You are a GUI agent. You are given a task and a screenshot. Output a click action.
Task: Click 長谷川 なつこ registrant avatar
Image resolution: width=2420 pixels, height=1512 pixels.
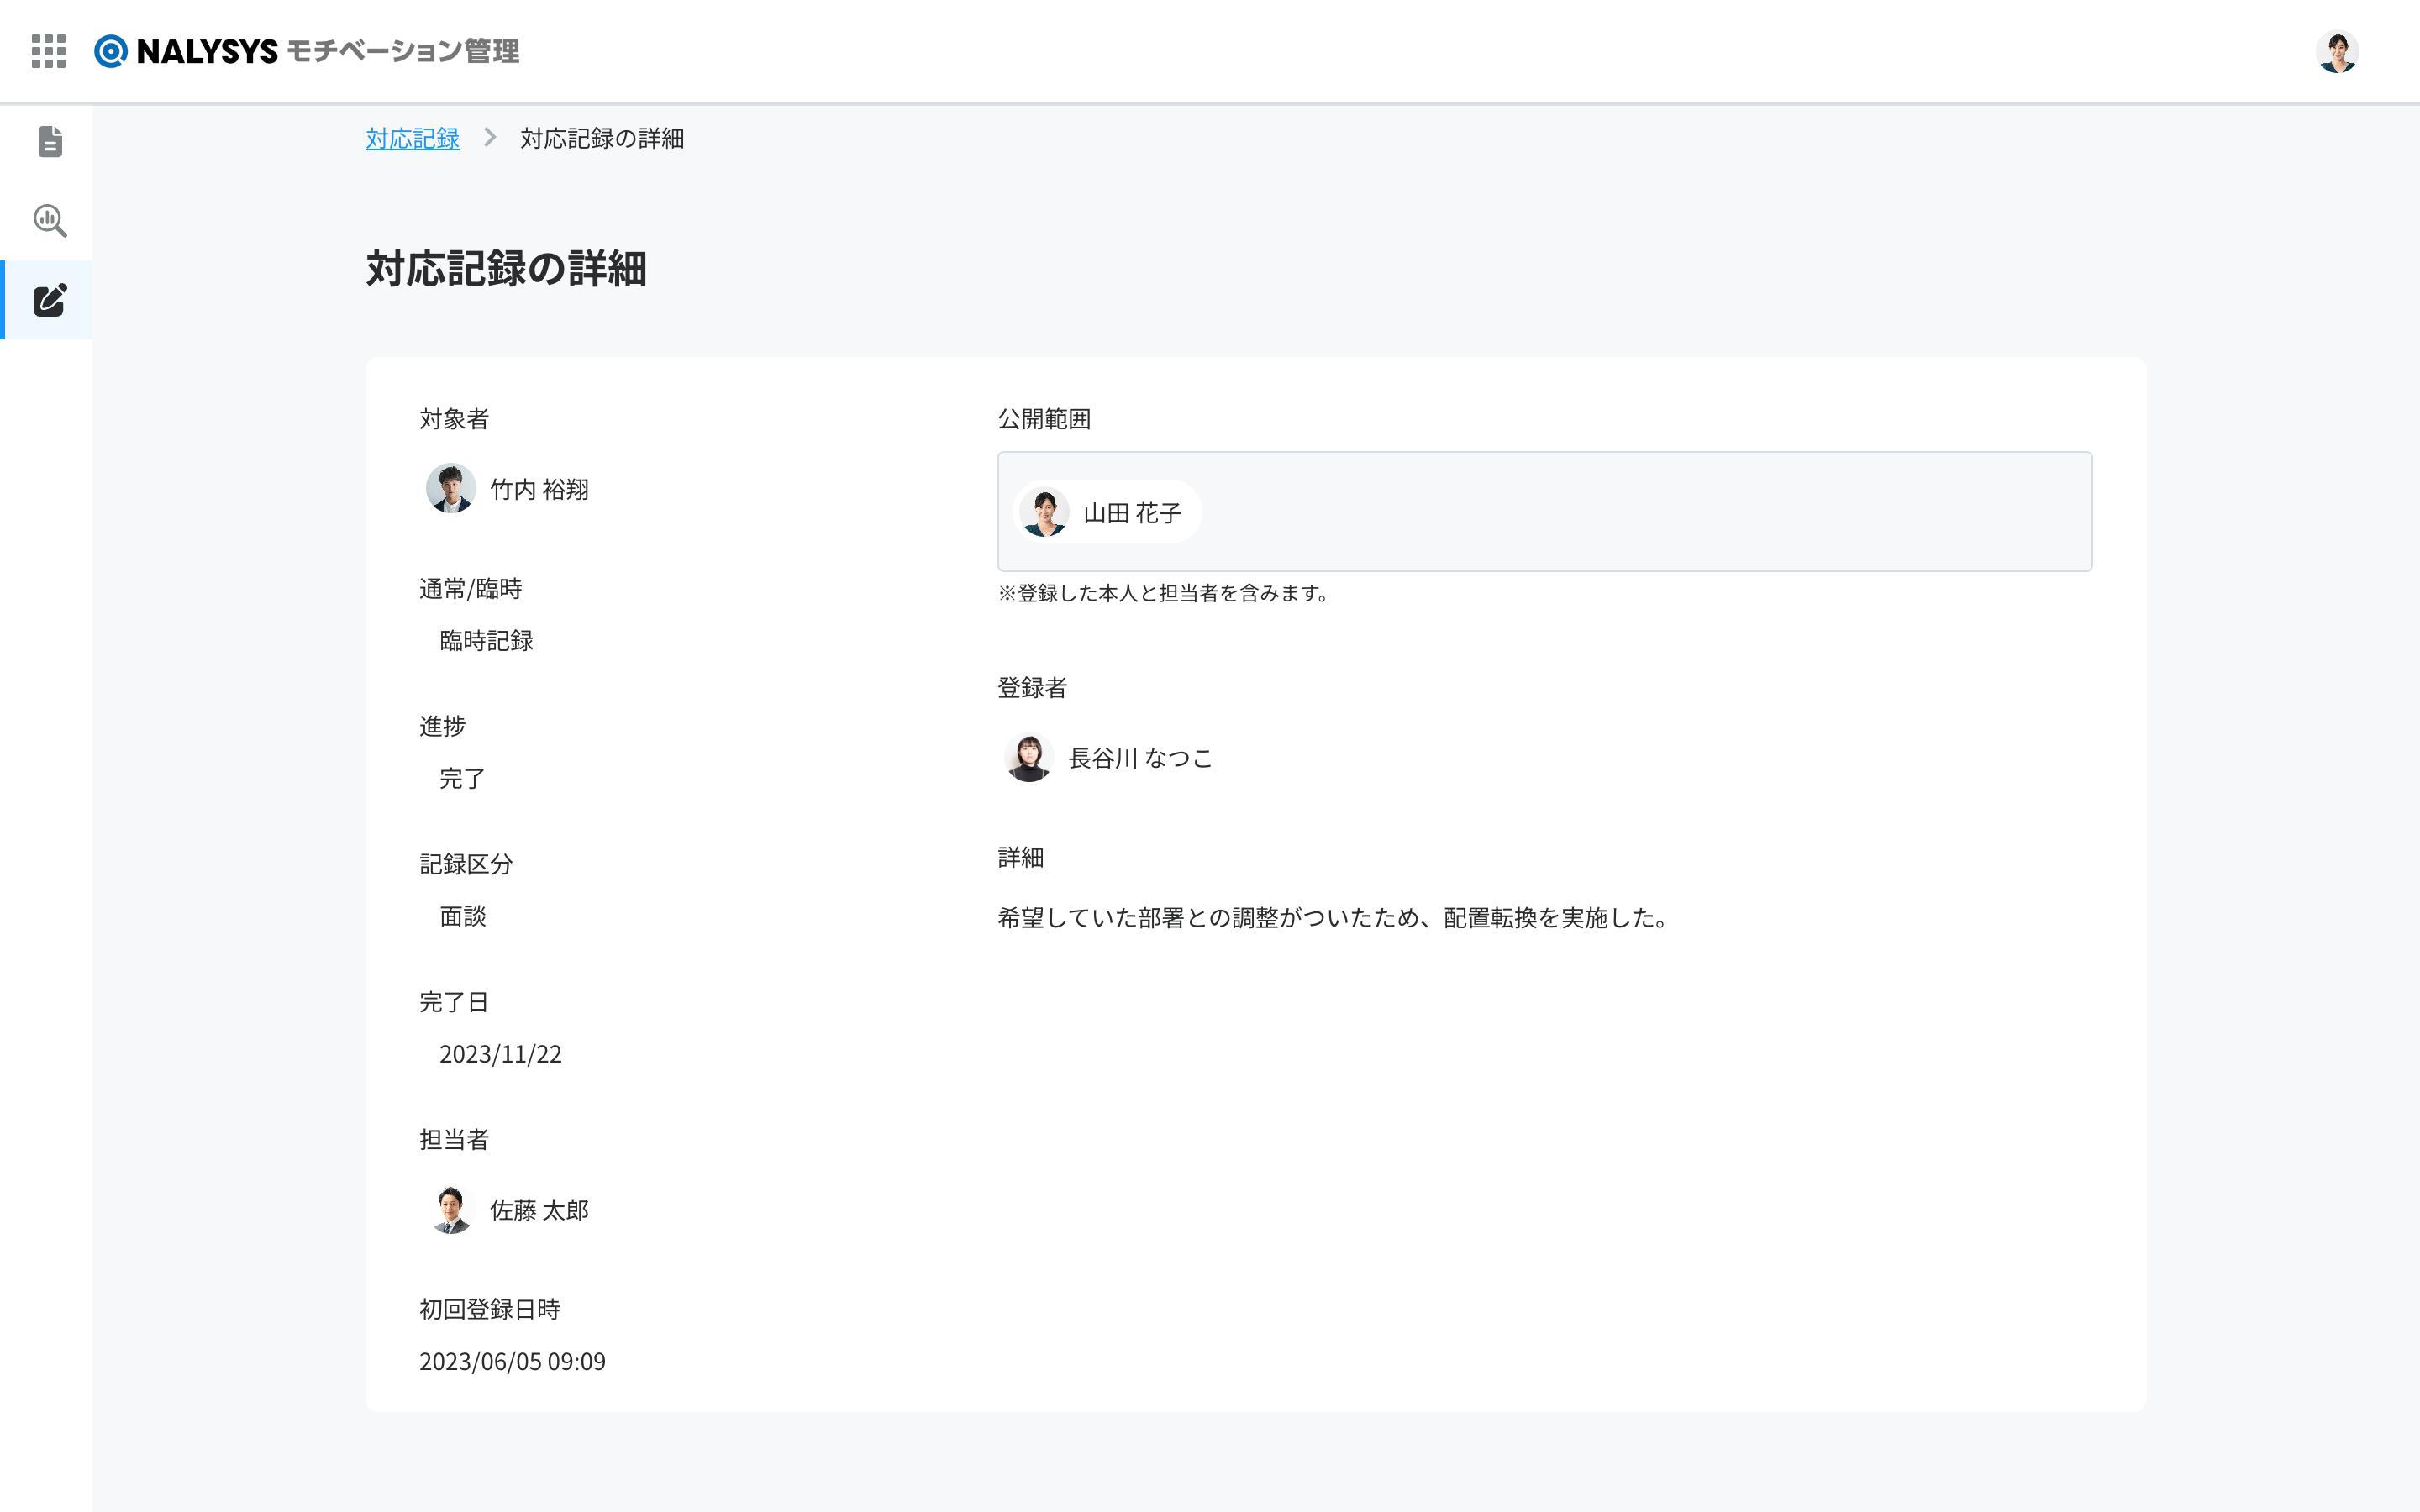1028,757
